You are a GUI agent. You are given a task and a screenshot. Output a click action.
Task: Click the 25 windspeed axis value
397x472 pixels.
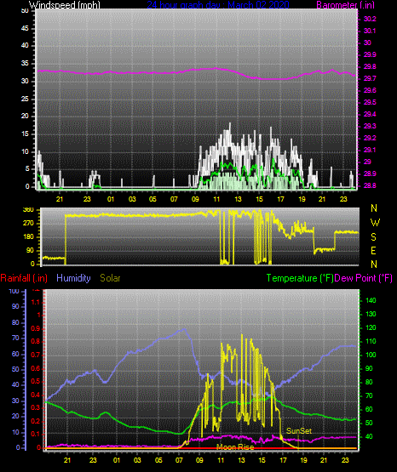click(x=25, y=99)
